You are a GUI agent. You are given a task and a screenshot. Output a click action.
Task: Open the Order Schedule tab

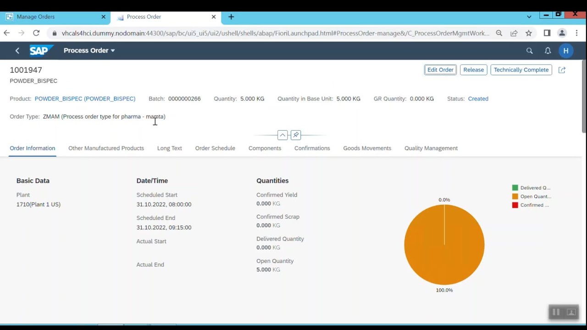coord(215,148)
